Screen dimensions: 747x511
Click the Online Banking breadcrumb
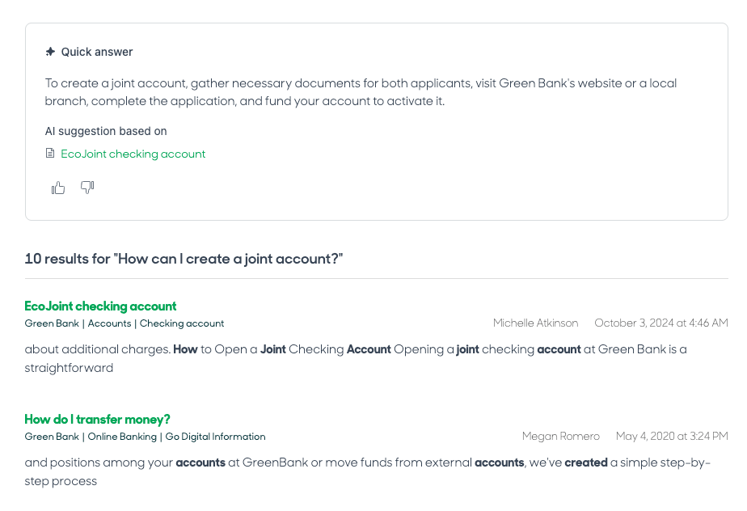(122, 437)
